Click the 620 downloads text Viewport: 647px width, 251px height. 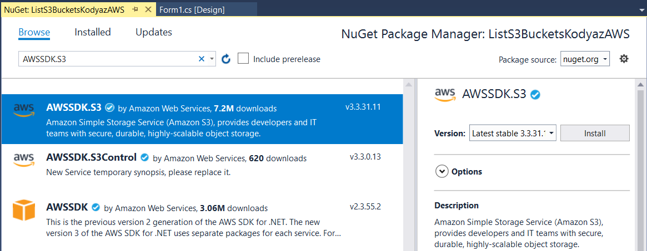pos(278,158)
